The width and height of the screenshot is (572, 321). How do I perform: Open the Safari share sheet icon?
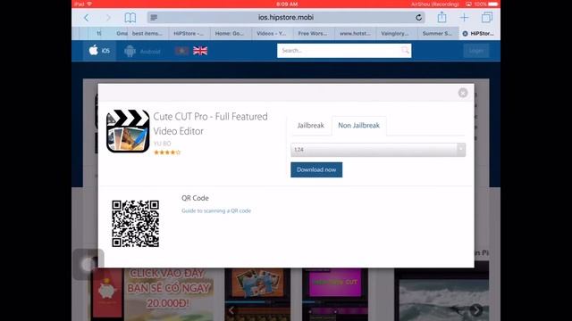click(442, 17)
